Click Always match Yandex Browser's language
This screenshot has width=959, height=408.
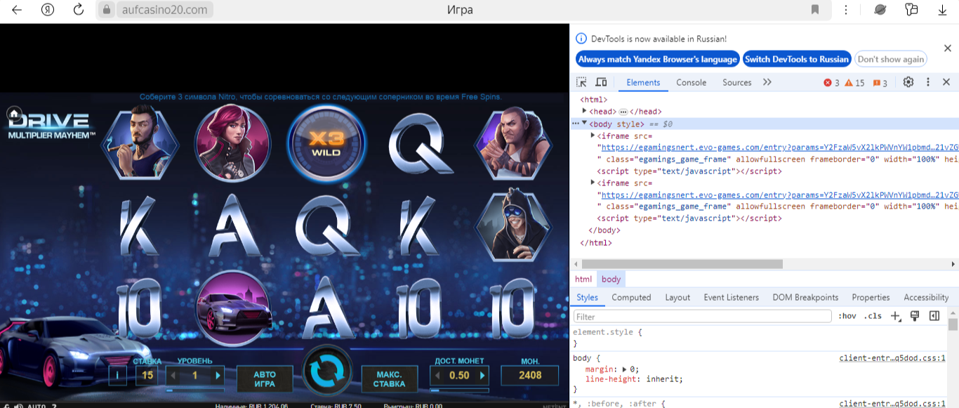click(x=658, y=60)
